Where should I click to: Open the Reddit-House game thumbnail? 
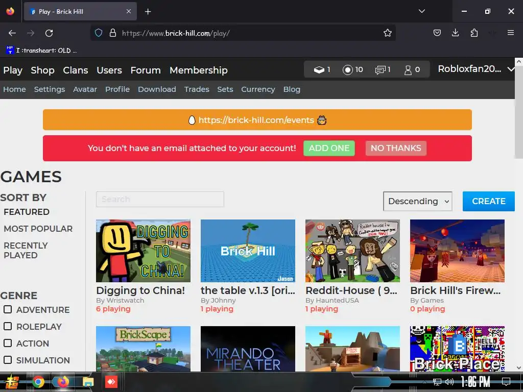[x=352, y=251]
